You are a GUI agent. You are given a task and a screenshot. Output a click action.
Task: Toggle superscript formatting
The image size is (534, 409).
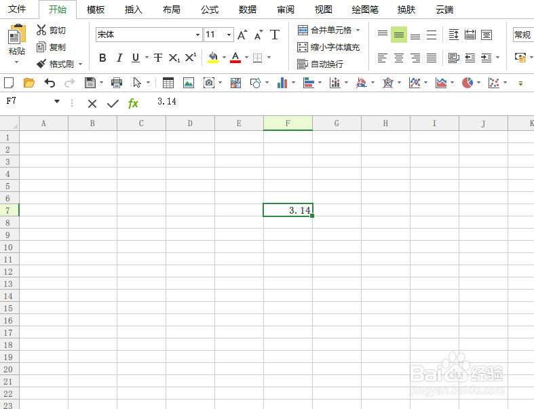pos(191,57)
